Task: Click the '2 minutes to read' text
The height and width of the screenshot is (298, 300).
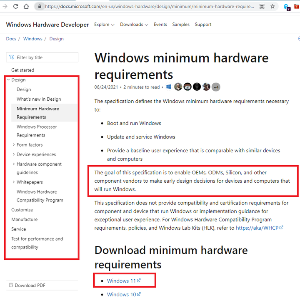Action: (x=141, y=87)
